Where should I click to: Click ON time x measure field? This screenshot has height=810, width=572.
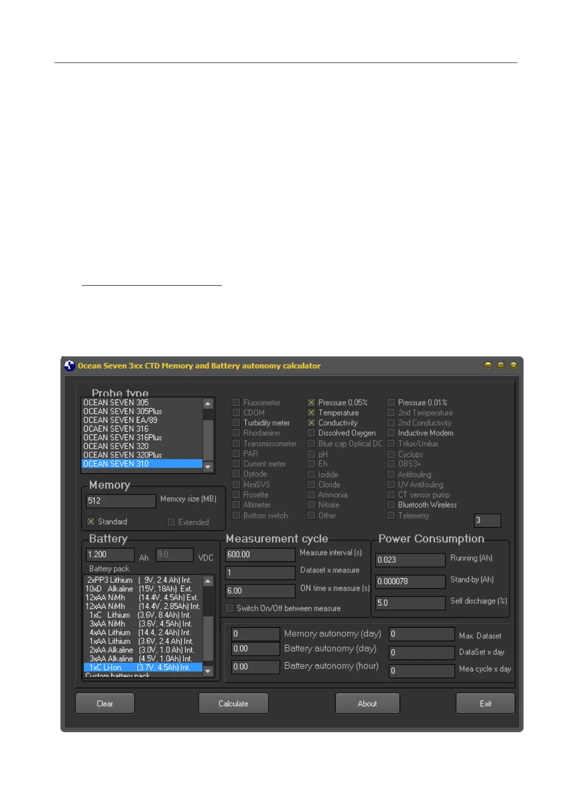point(260,591)
